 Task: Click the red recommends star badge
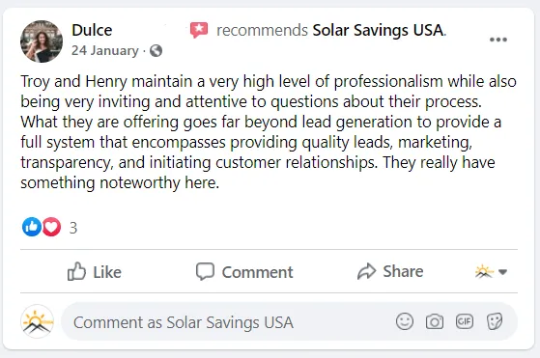[199, 30]
